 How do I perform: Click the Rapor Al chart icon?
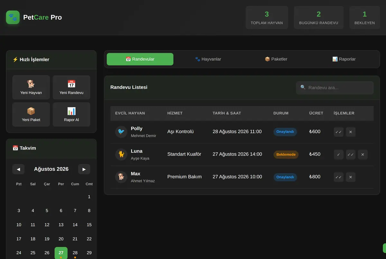click(x=71, y=111)
